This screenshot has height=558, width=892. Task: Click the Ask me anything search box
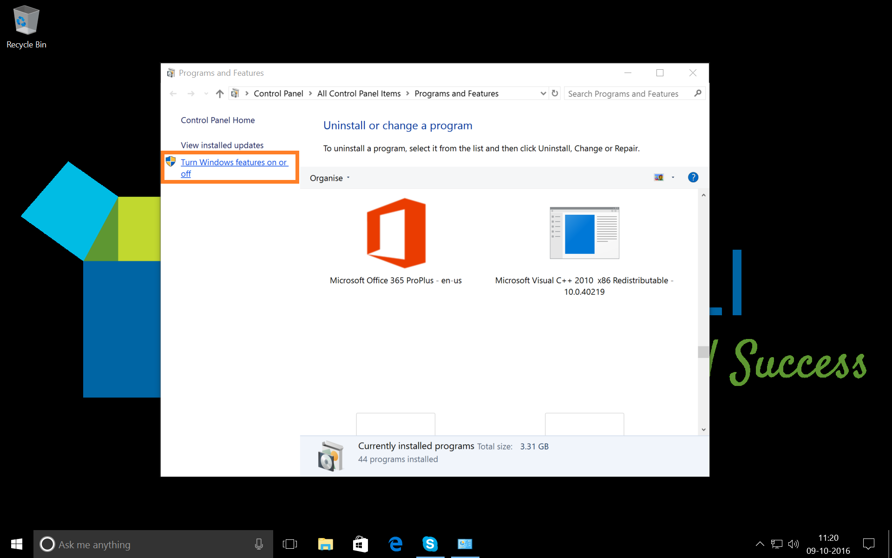pyautogui.click(x=153, y=544)
